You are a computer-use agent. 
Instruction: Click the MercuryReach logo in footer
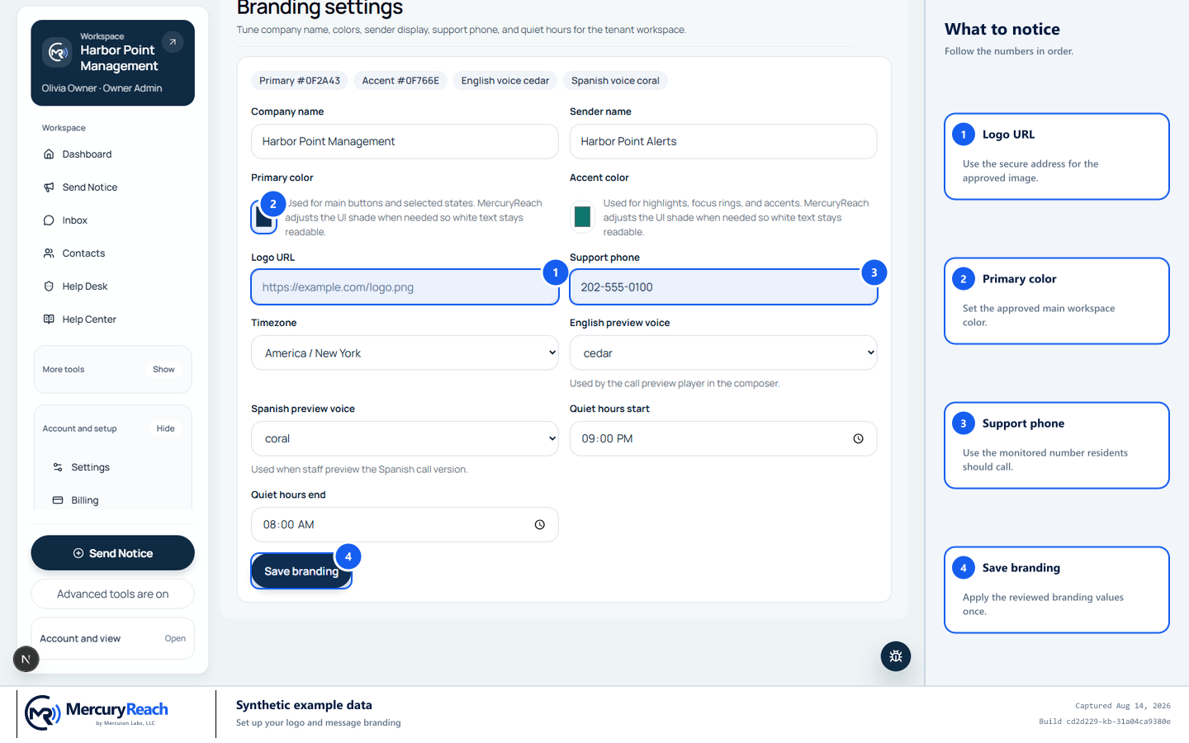pyautogui.click(x=97, y=712)
